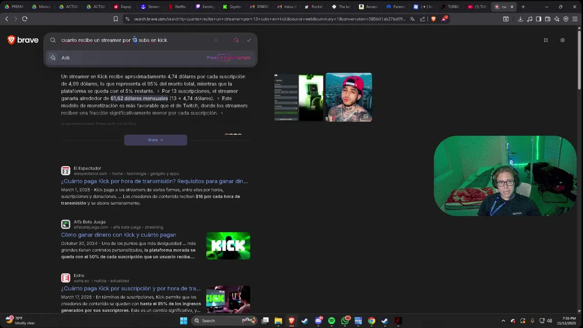Viewport: 583px width, 328px height.
Task: Select the Ask AI suggestion
Action: point(150,57)
